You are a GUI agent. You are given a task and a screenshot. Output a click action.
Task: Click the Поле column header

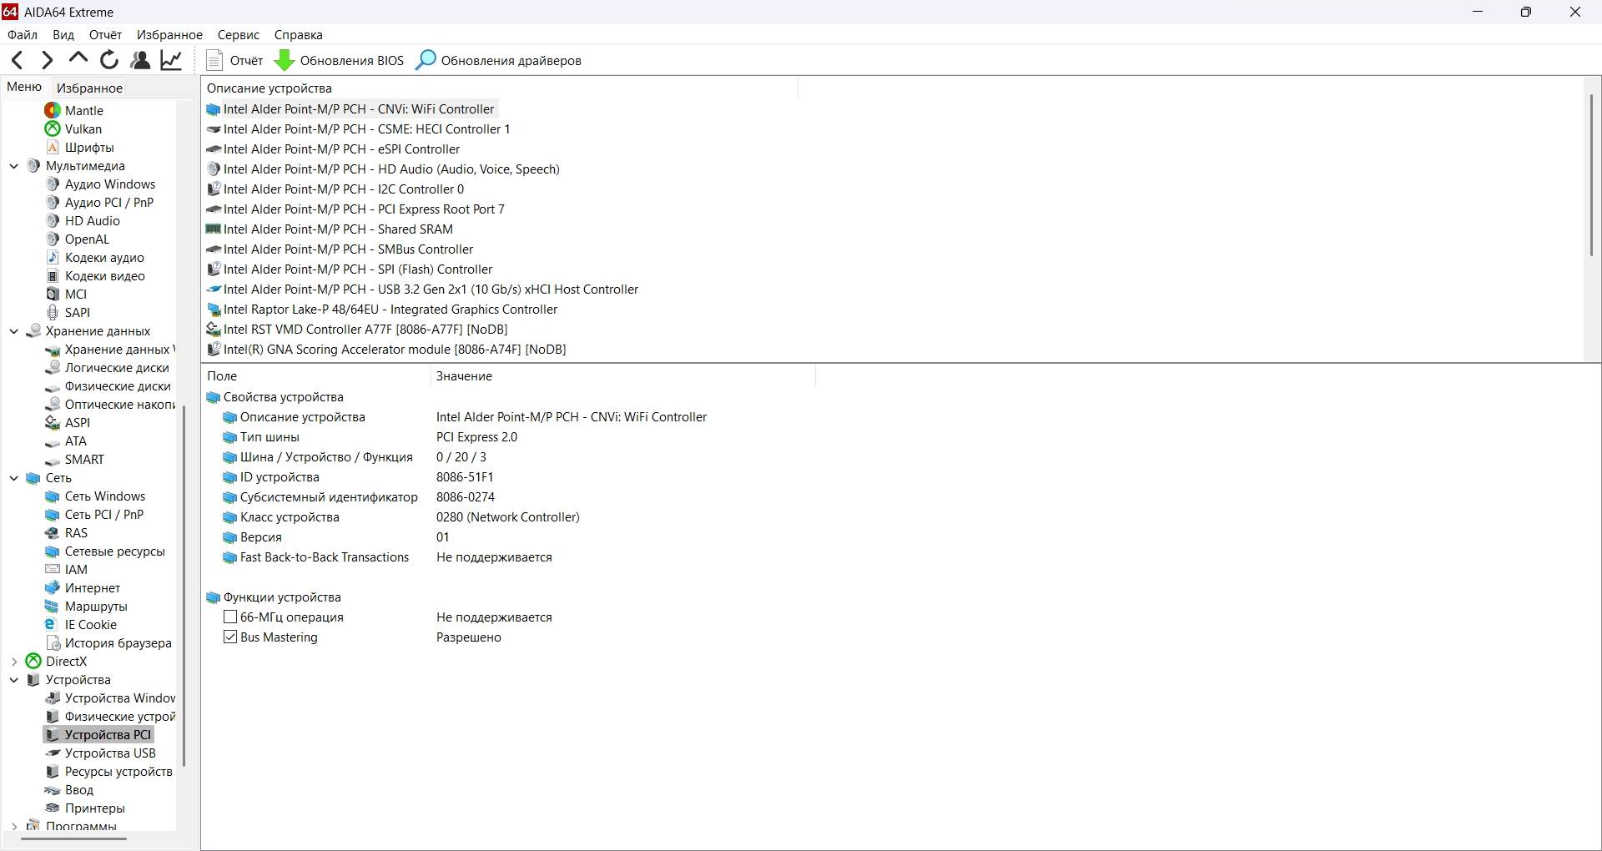pos(315,376)
